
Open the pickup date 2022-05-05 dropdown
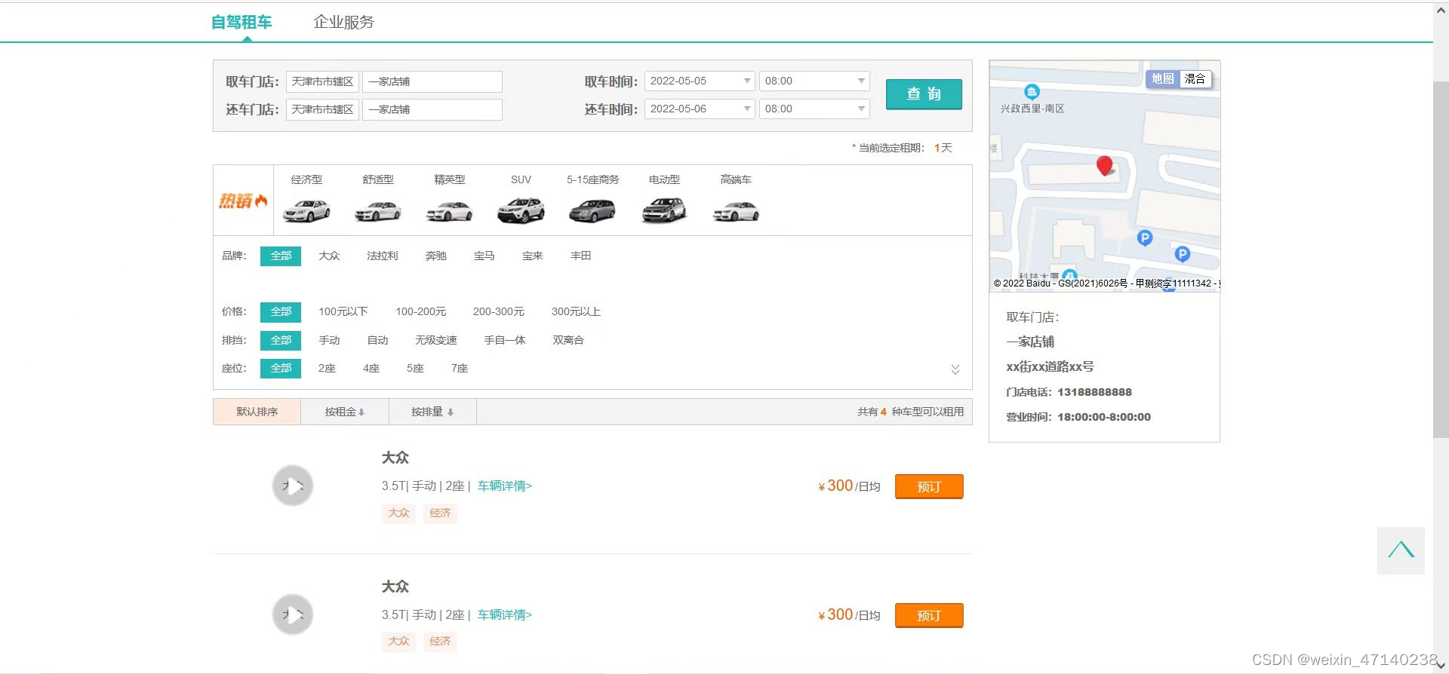(x=700, y=81)
